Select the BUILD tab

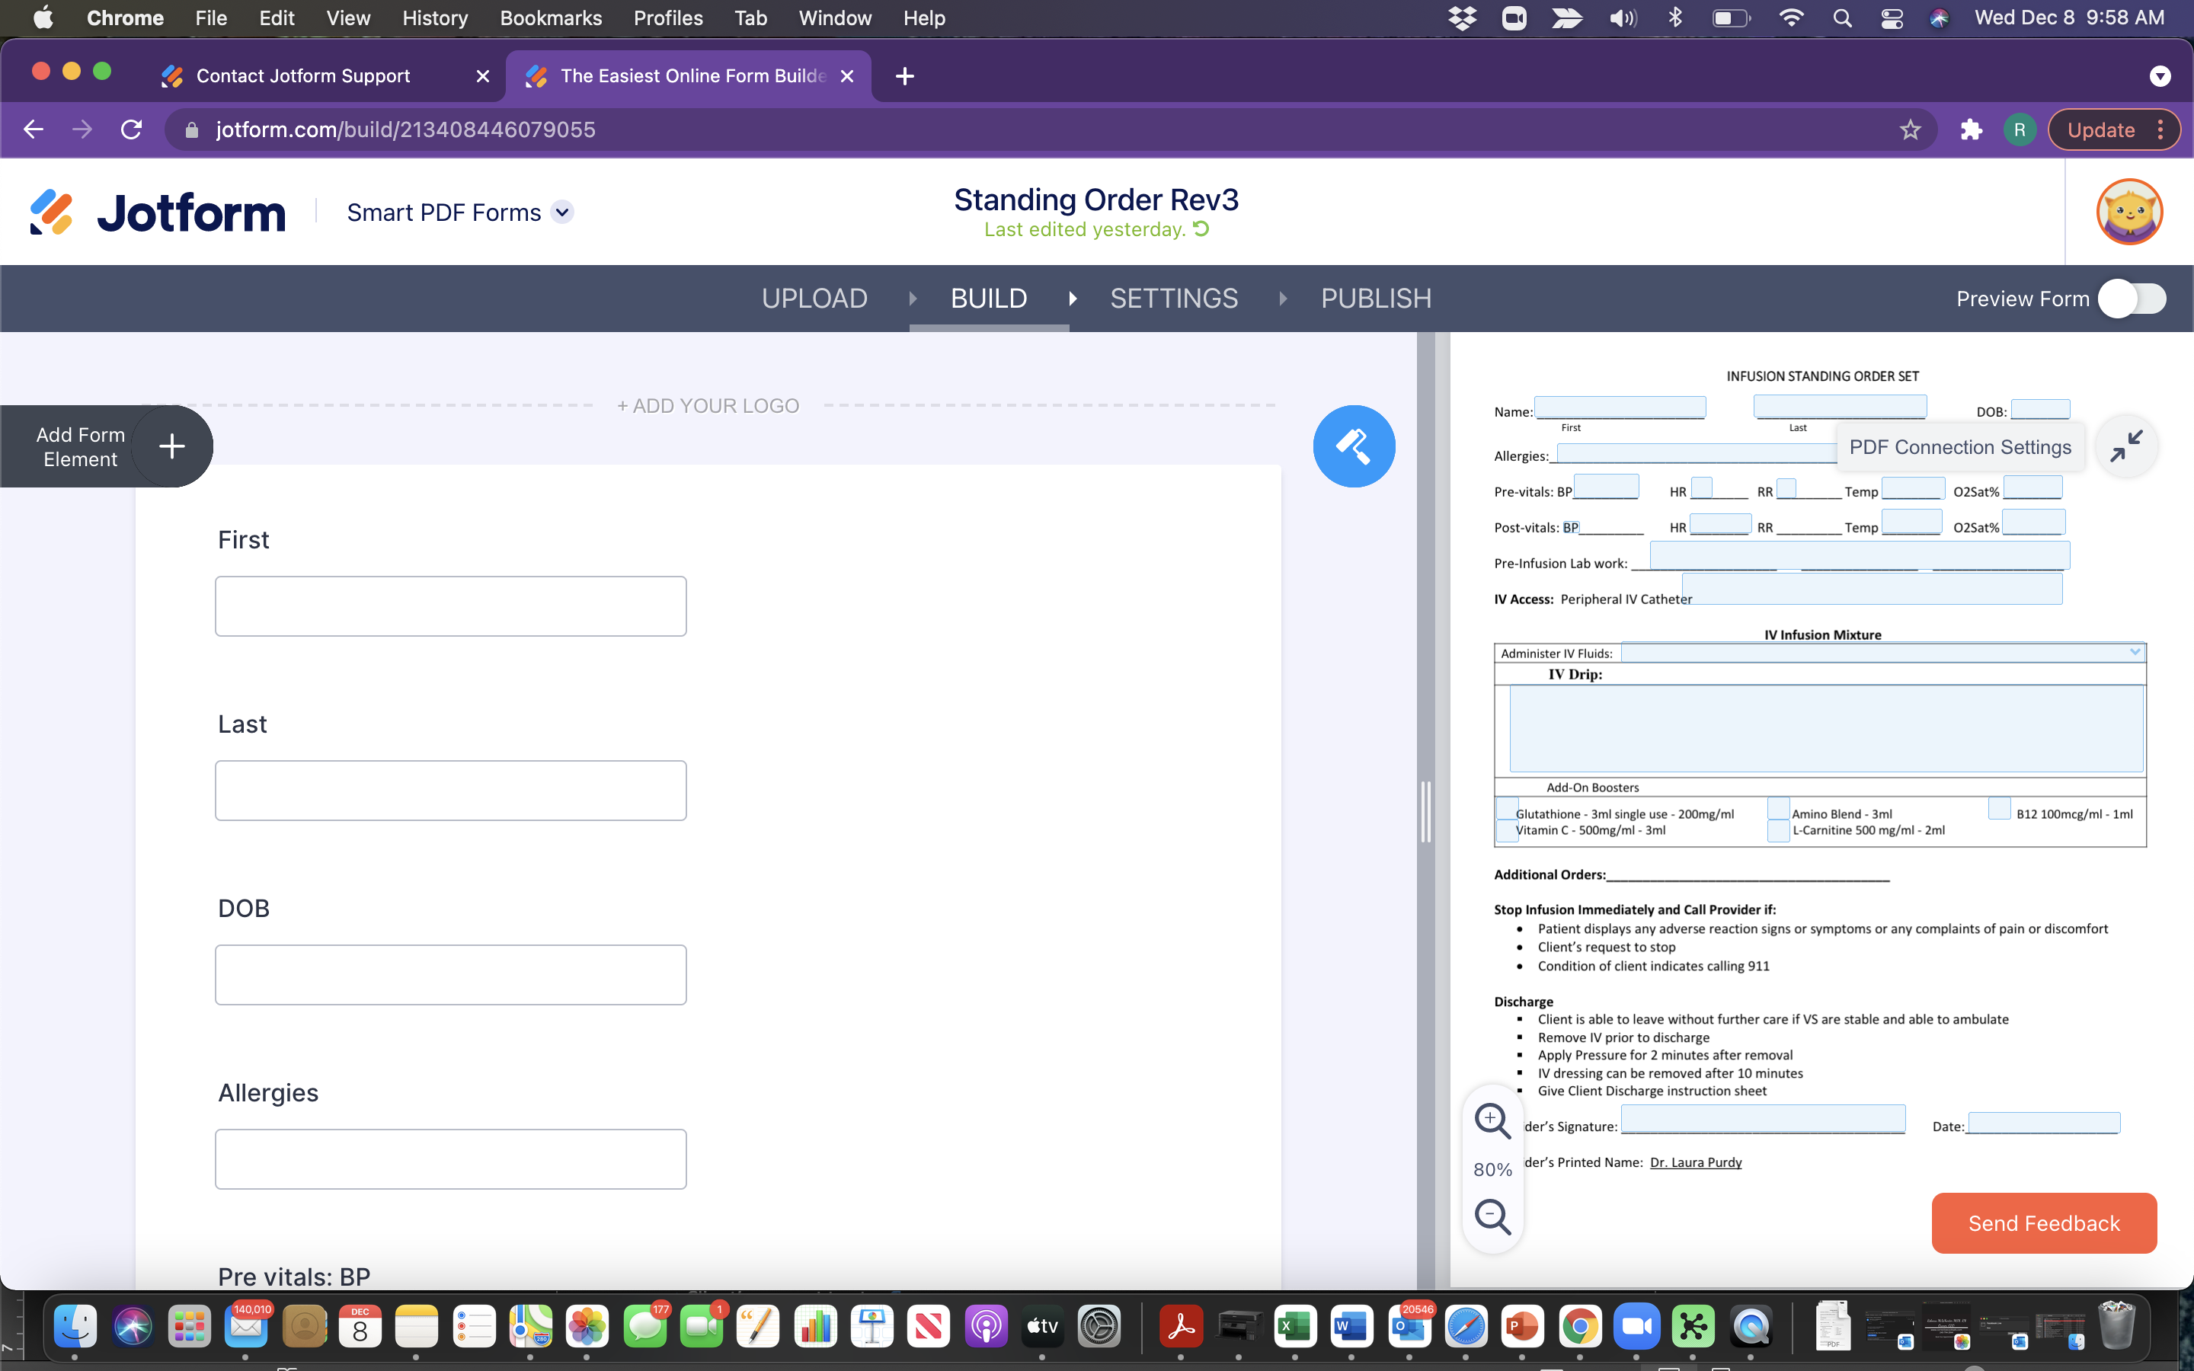coord(989,299)
